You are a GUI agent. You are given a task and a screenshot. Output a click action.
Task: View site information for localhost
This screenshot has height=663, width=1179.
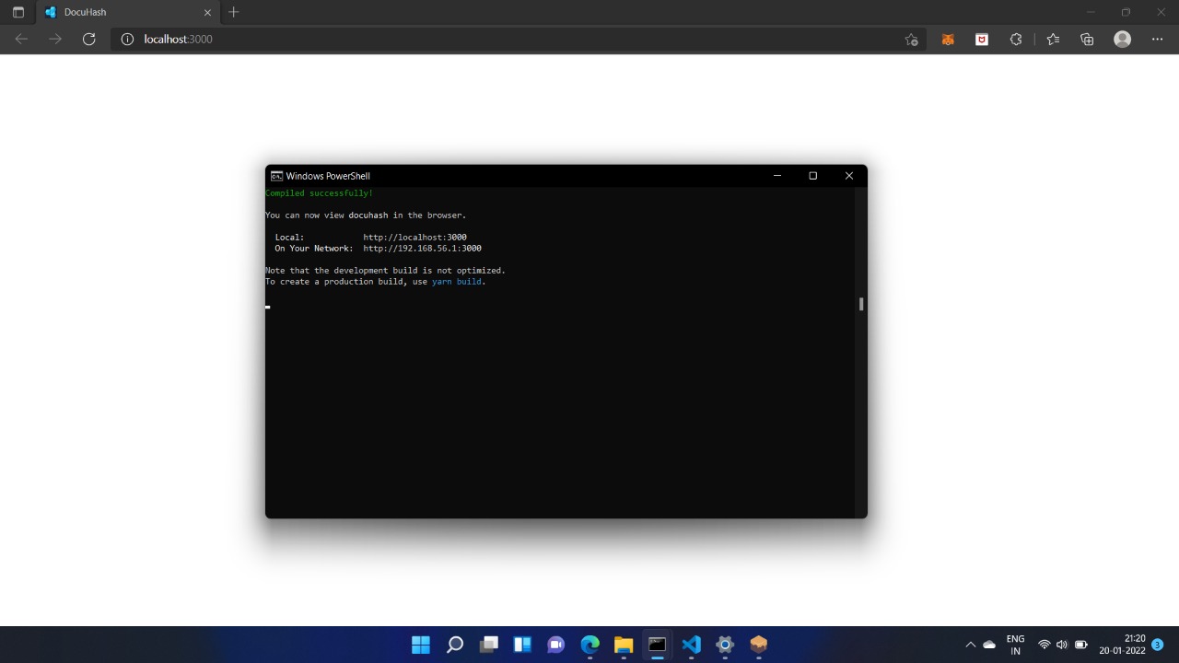pos(126,39)
